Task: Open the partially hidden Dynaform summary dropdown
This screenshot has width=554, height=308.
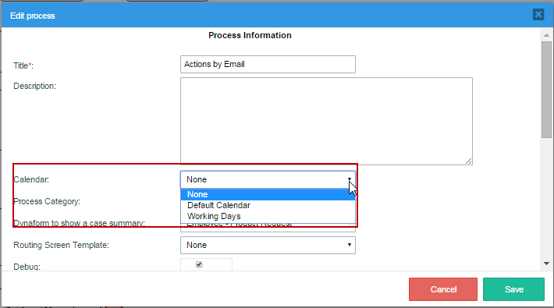Action: 268,228
